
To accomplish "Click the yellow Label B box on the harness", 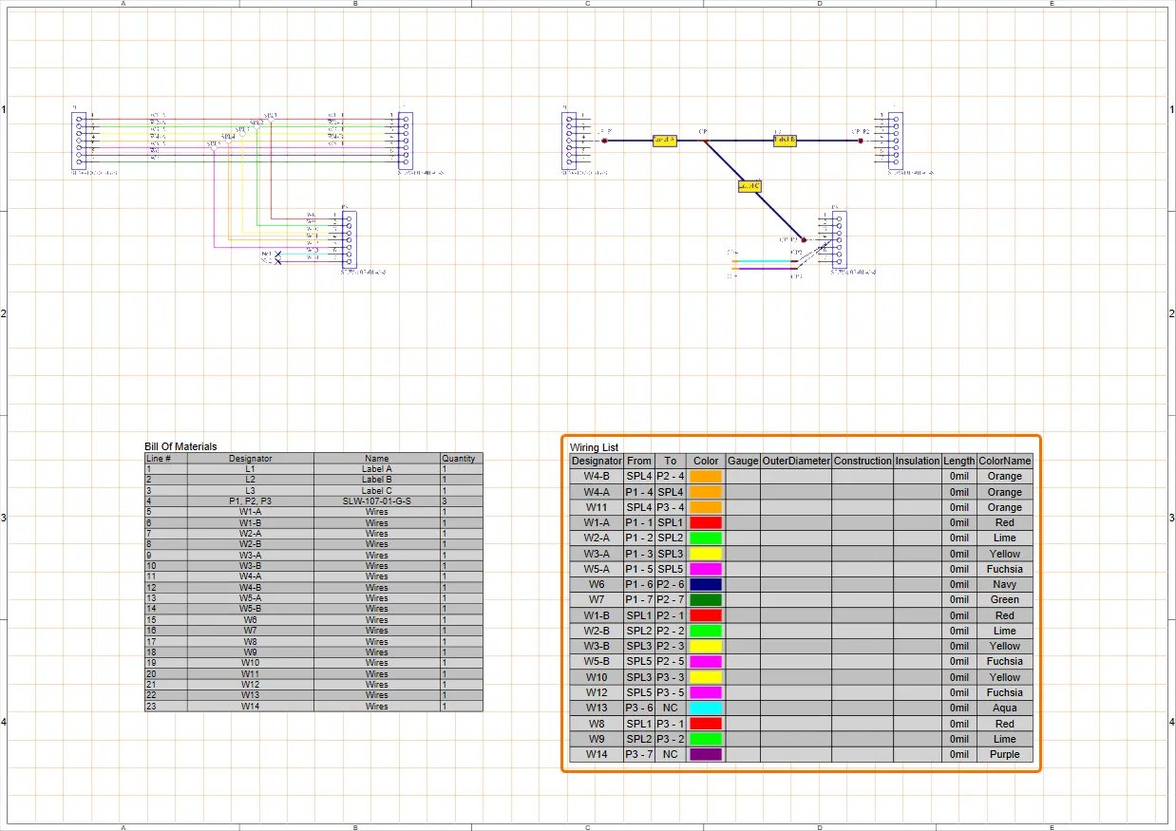I will coord(784,141).
